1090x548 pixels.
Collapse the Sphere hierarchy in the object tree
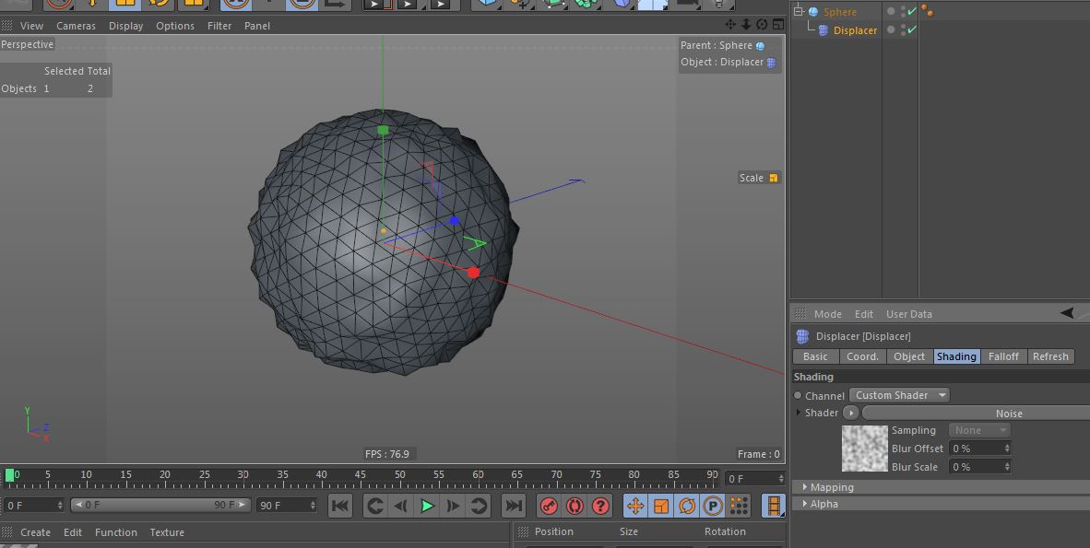799,12
